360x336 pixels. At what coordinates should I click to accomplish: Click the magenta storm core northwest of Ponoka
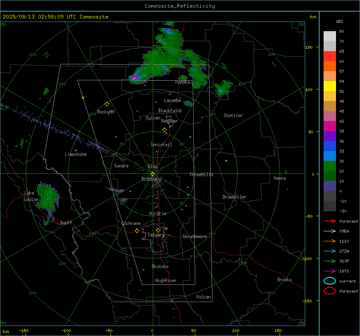[x=134, y=78]
